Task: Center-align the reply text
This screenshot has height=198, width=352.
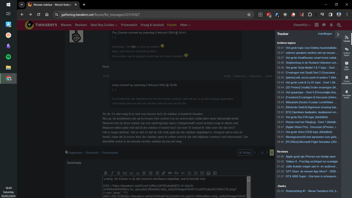Action: point(150,173)
